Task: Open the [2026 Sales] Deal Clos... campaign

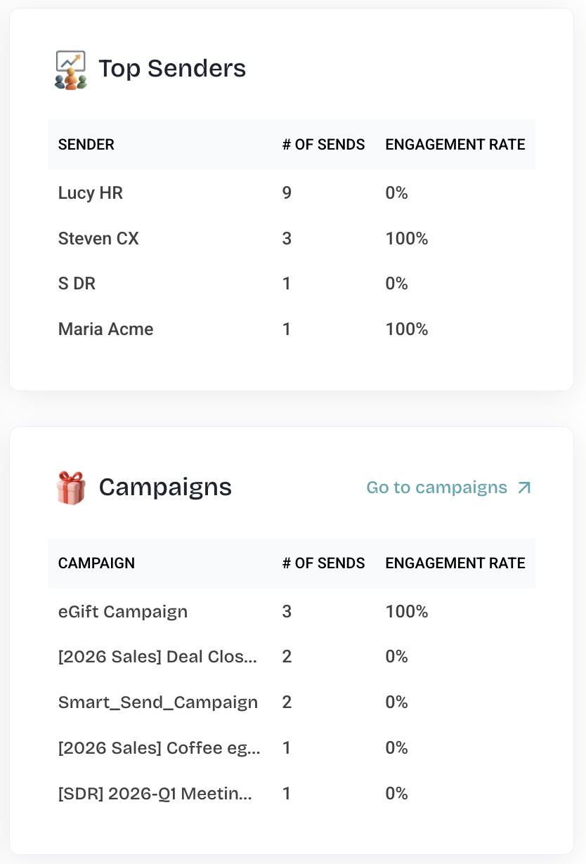Action: coord(292,657)
